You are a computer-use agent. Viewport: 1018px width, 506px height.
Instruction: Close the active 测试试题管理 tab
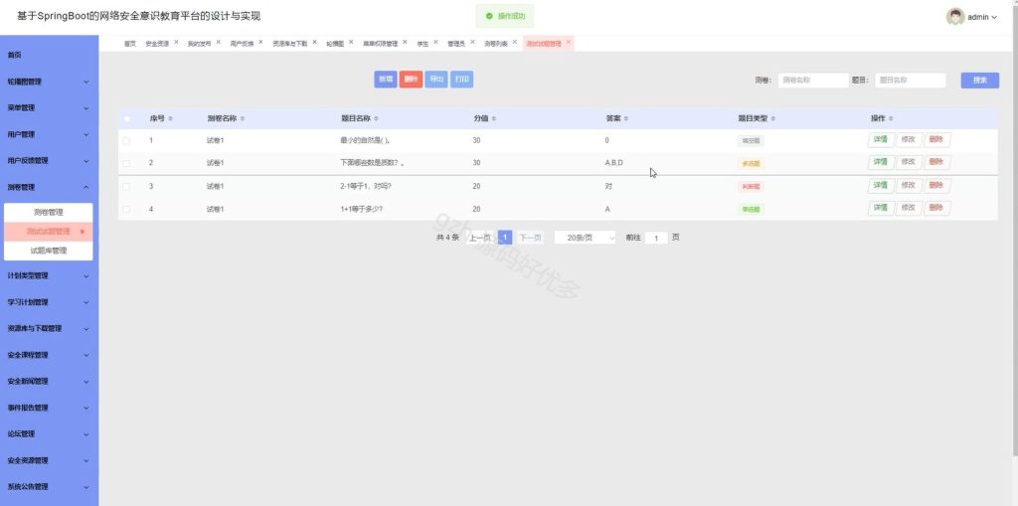[569, 42]
